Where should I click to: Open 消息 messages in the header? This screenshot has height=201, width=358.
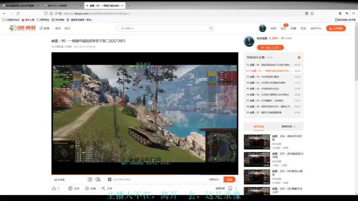click(x=273, y=29)
